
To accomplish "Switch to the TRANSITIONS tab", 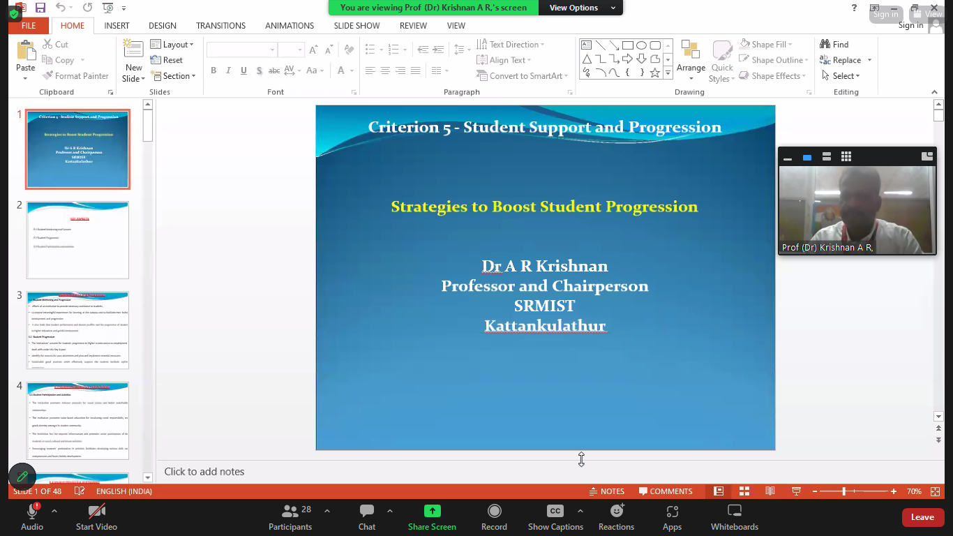I will point(220,25).
